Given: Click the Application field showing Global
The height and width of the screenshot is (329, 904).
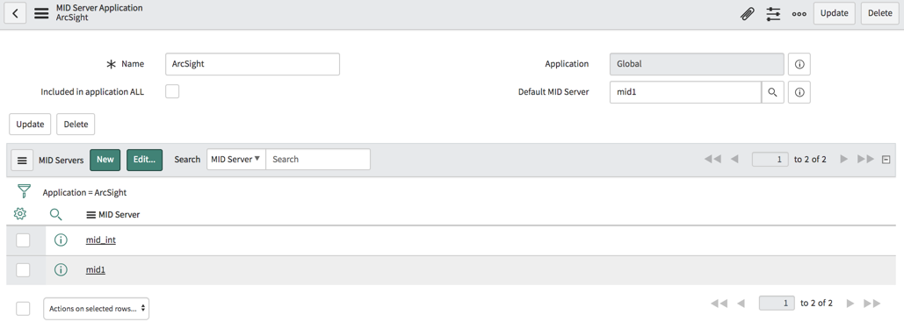Looking at the screenshot, I should (697, 64).
